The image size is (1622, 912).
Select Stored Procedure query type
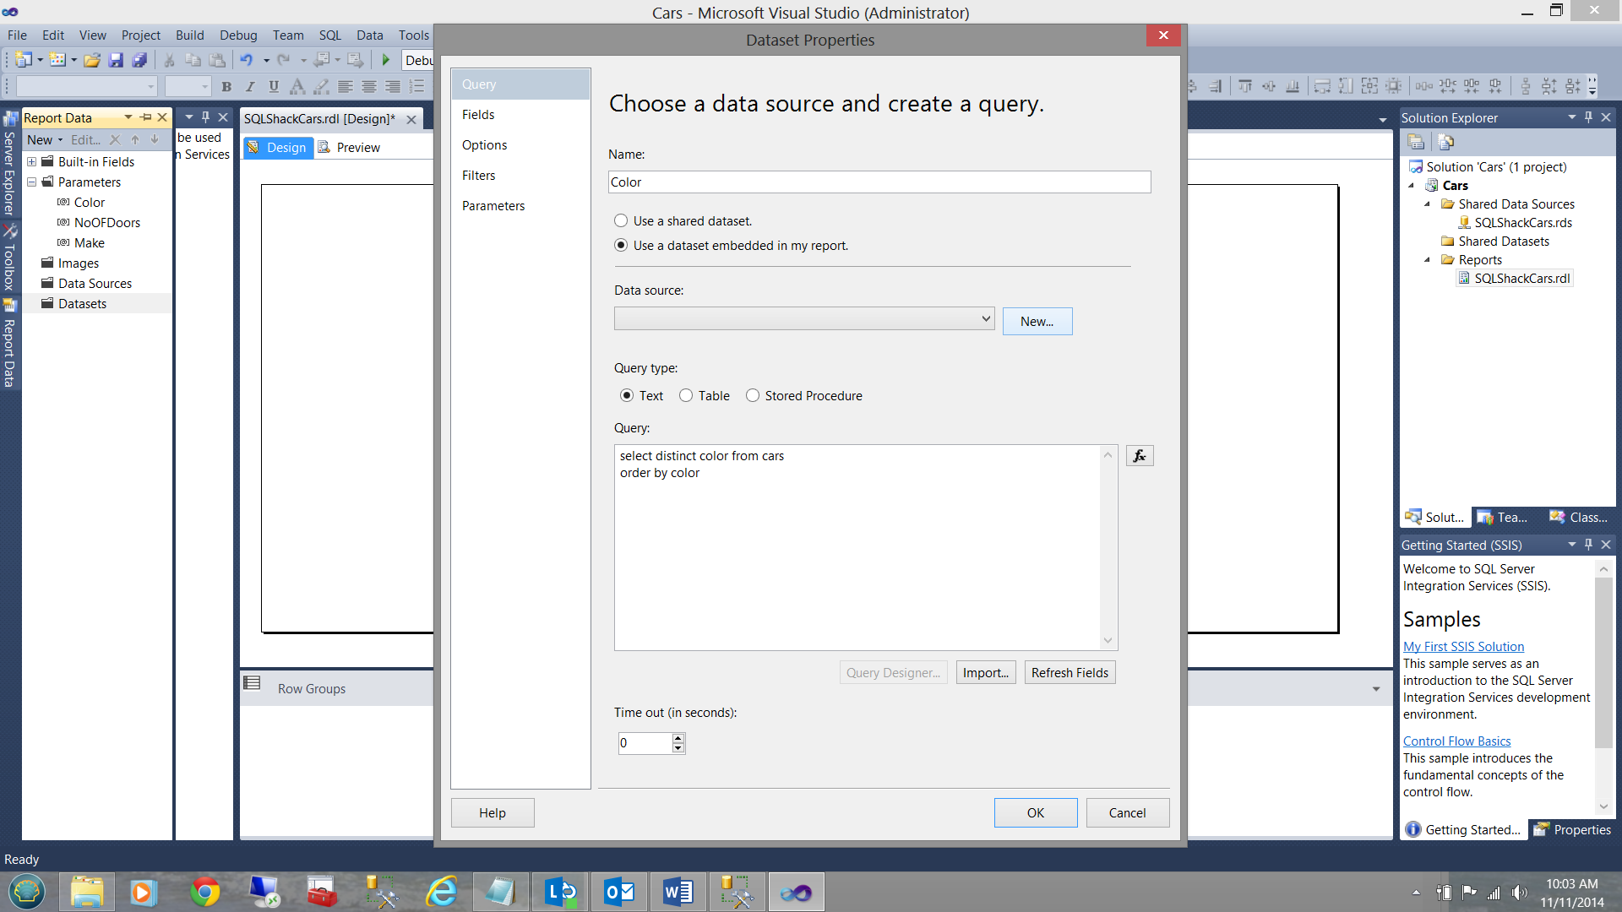tap(753, 395)
